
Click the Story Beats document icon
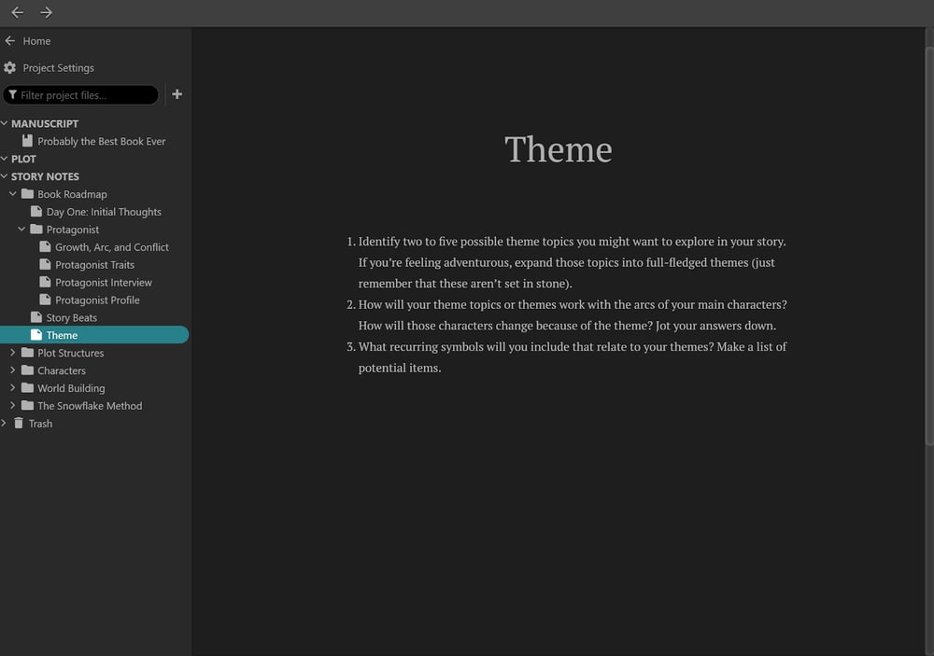[x=36, y=317]
